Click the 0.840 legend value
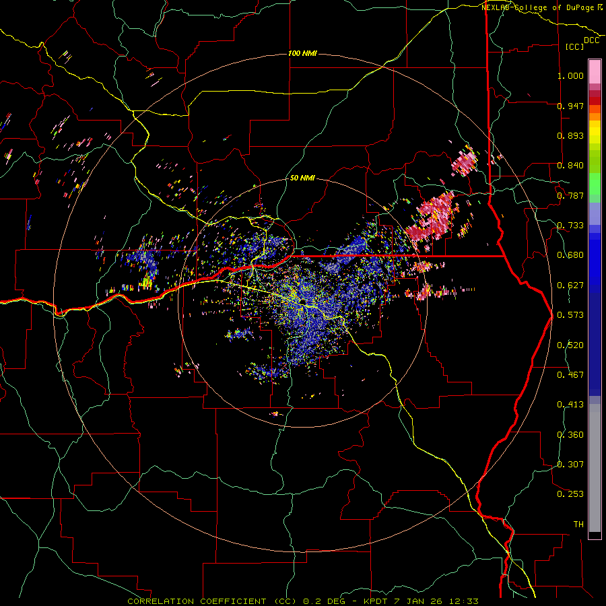The width and height of the screenshot is (606, 606). click(x=570, y=166)
